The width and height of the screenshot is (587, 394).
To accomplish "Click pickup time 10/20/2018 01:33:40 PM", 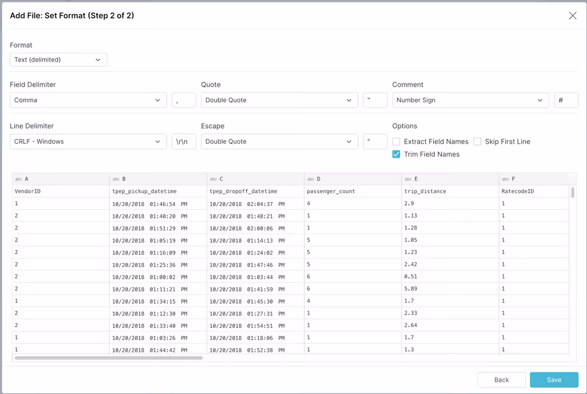I will coord(150,326).
